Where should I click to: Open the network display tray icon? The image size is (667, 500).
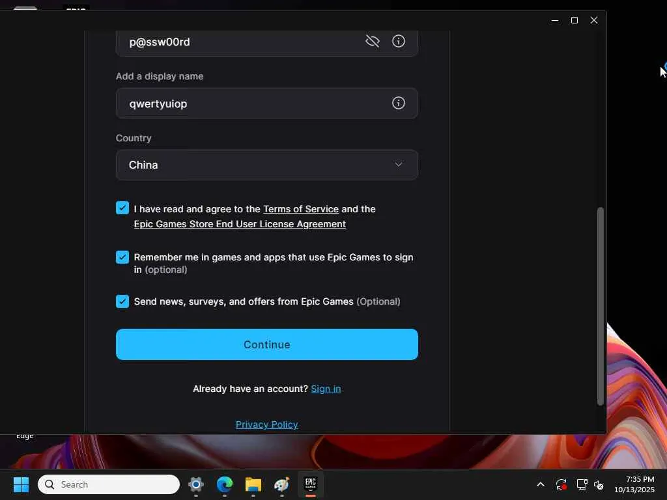(x=582, y=484)
